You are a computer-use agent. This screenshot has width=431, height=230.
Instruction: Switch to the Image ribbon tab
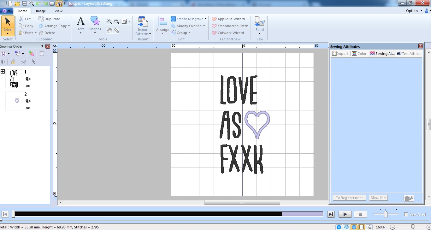click(41, 11)
